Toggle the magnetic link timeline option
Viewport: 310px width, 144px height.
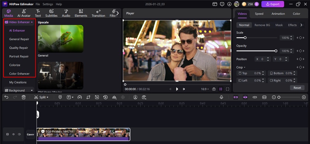coord(236,97)
